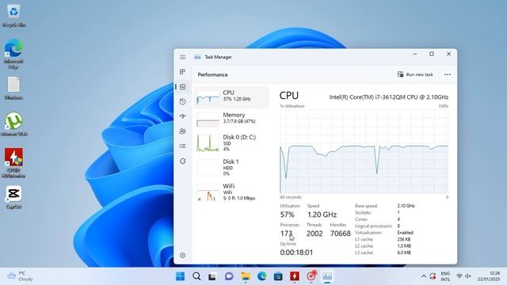507x285 pixels.
Task: Select the CPUID HWMonitor desktop shortcut
Action: pyautogui.click(x=13, y=163)
